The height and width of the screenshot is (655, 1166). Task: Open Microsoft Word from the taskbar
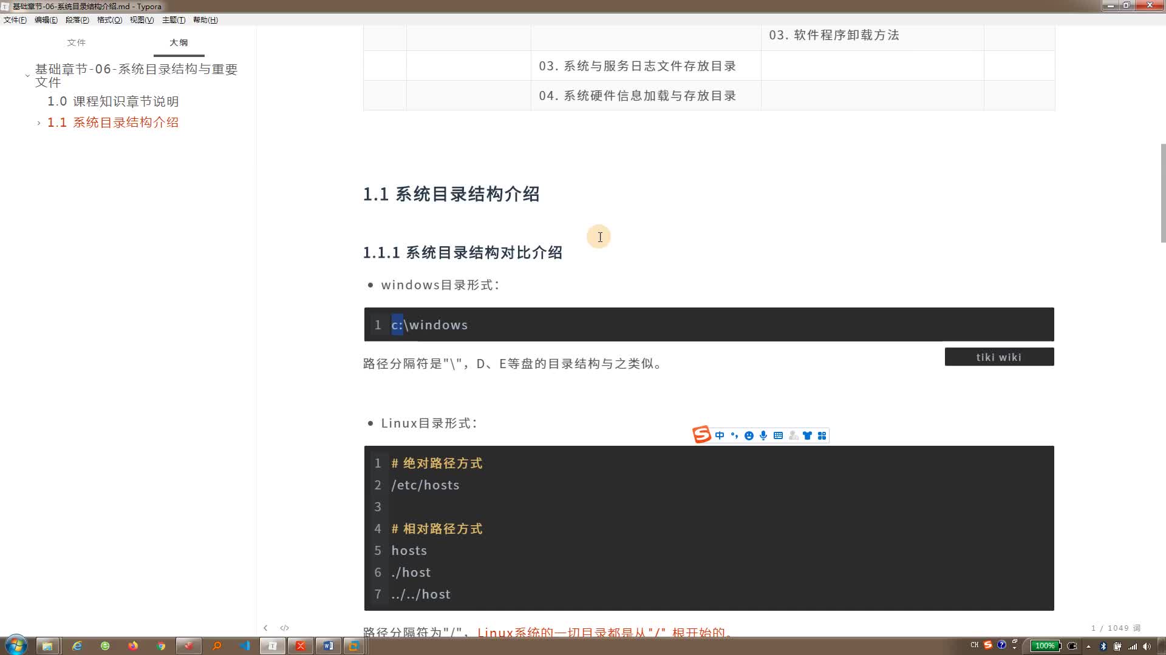[x=329, y=646]
